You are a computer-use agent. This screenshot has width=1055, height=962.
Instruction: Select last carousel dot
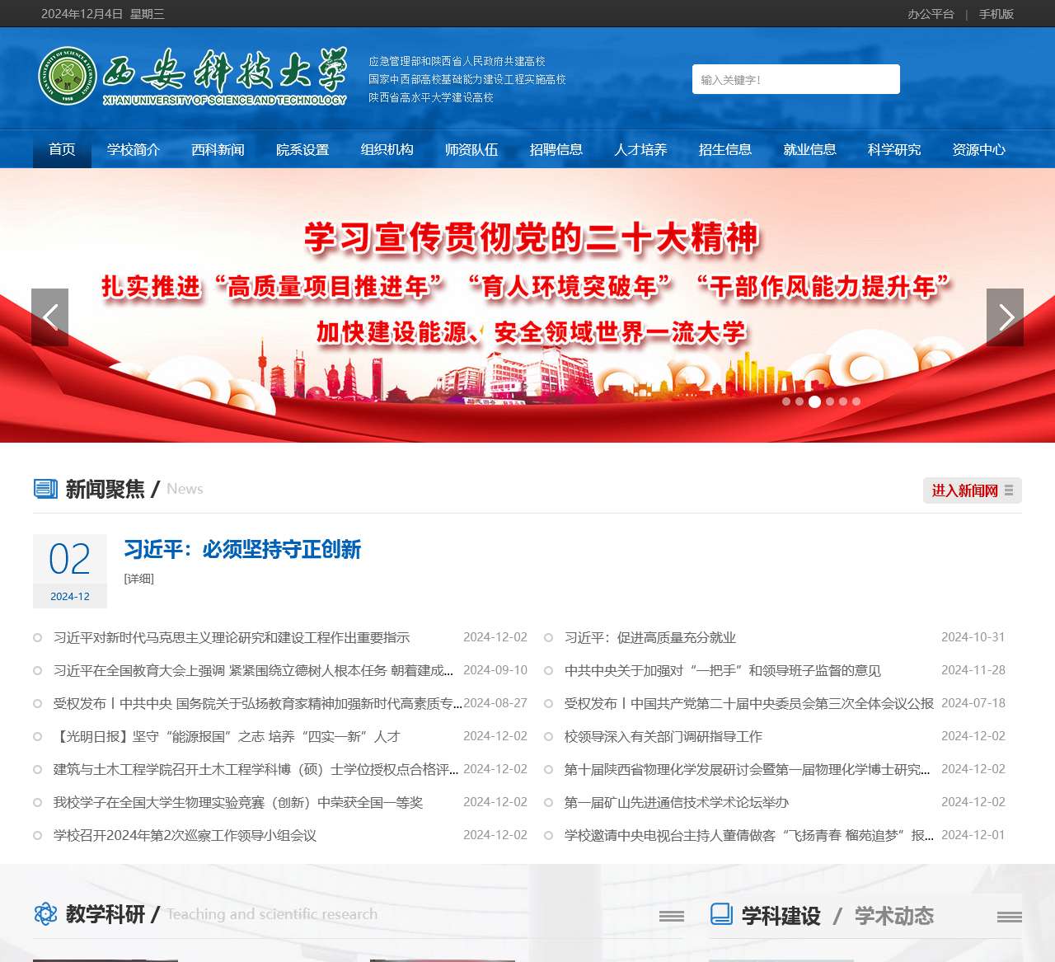[x=856, y=401]
